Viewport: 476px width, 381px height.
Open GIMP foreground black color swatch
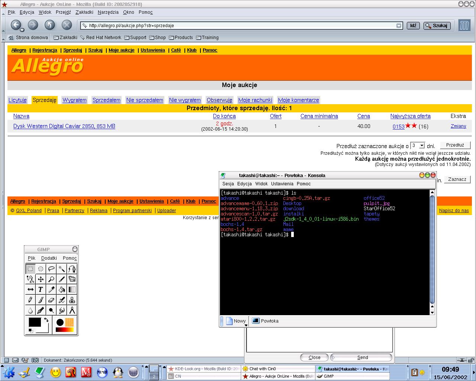[35, 322]
